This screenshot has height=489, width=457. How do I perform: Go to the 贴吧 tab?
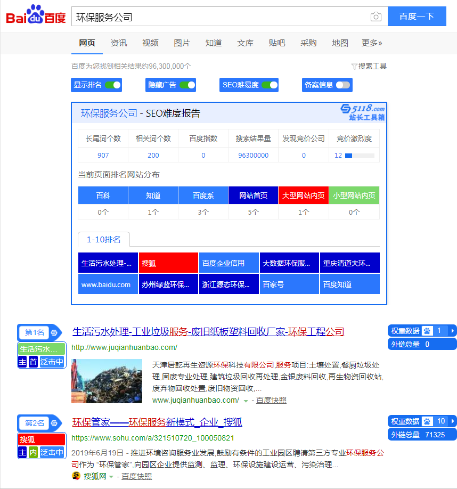click(x=277, y=43)
